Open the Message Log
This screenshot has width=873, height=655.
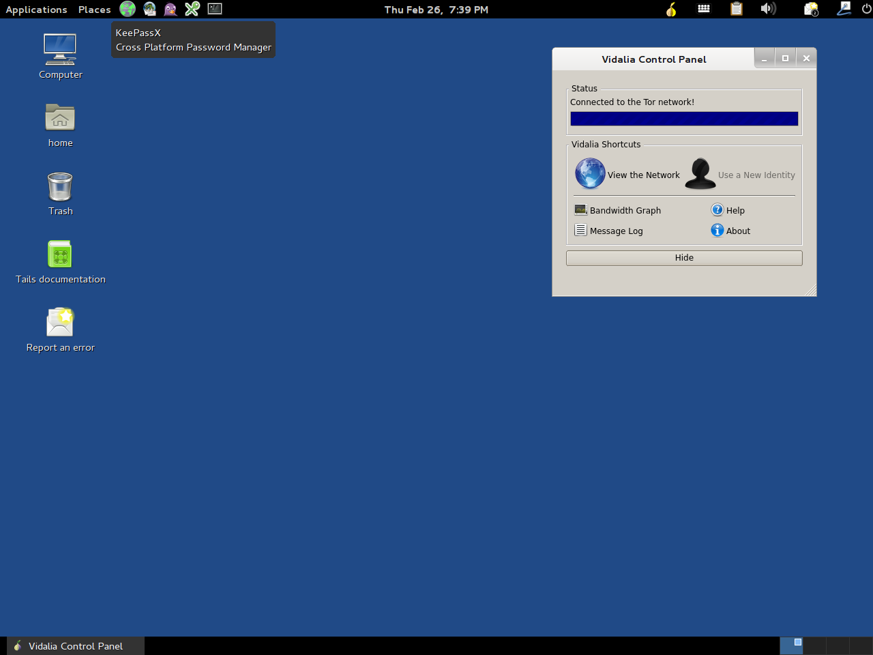609,231
